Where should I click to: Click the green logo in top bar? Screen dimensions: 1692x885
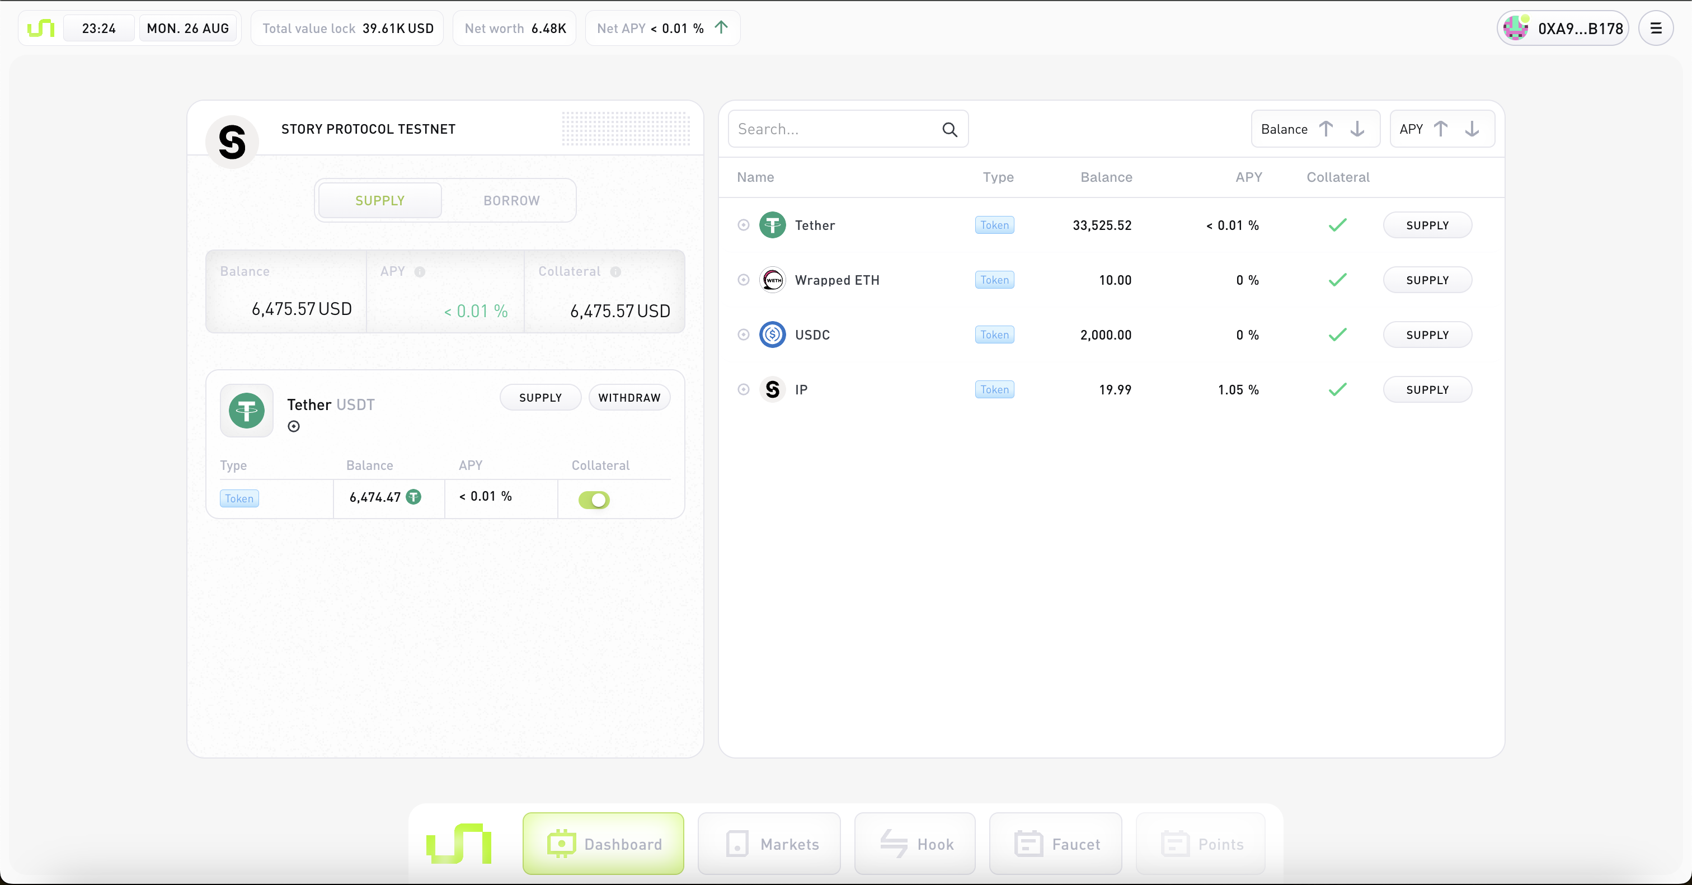(41, 28)
